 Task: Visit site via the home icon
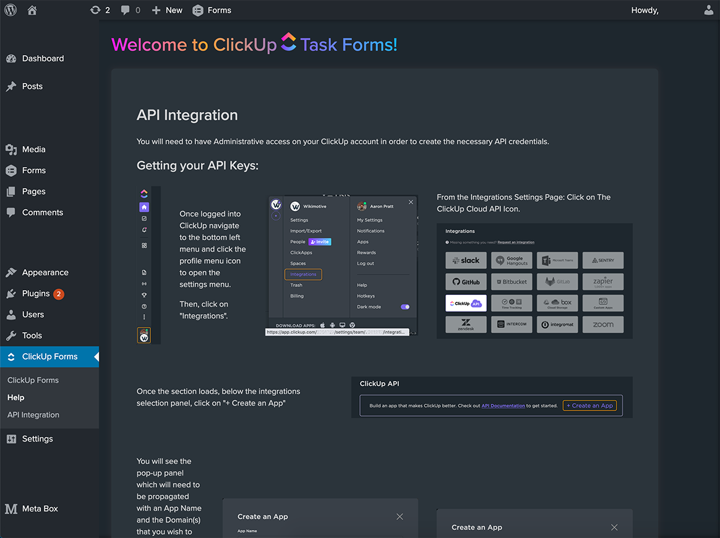pyautogui.click(x=32, y=10)
